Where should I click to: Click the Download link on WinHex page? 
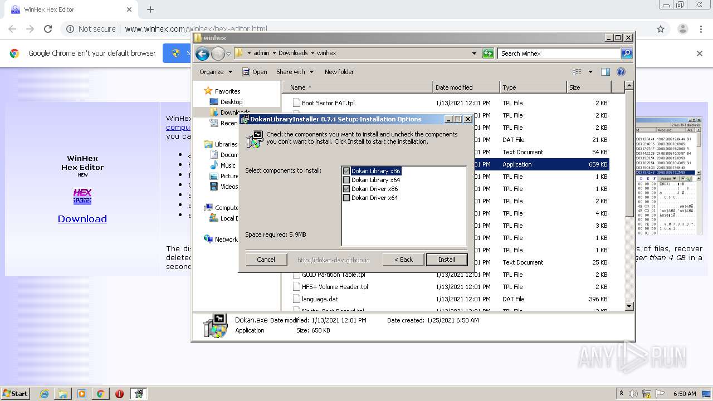[x=82, y=219]
